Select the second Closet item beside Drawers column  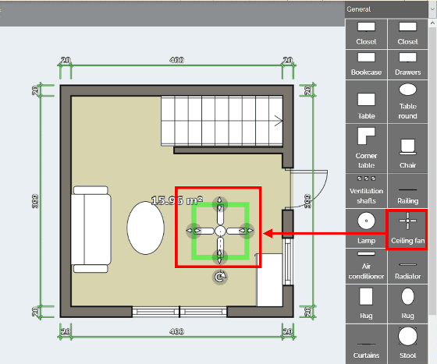pyautogui.click(x=407, y=34)
